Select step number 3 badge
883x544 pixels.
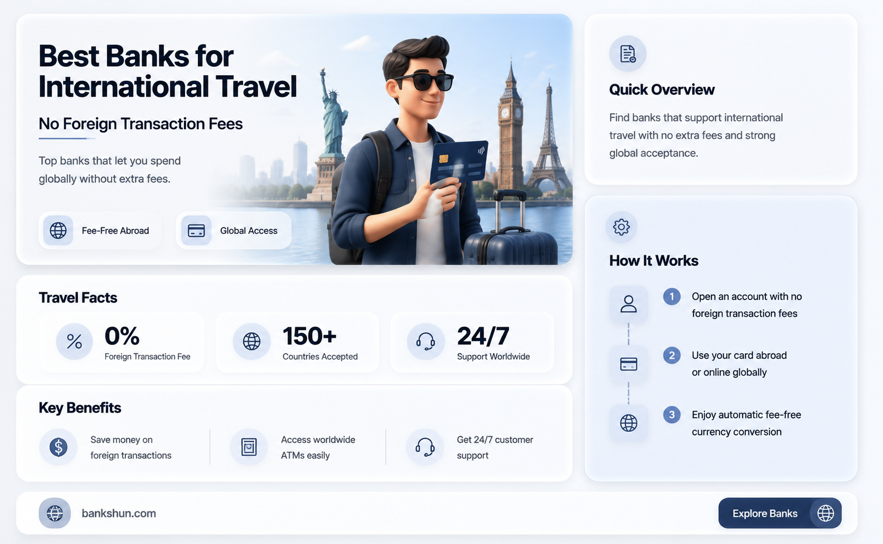point(672,415)
